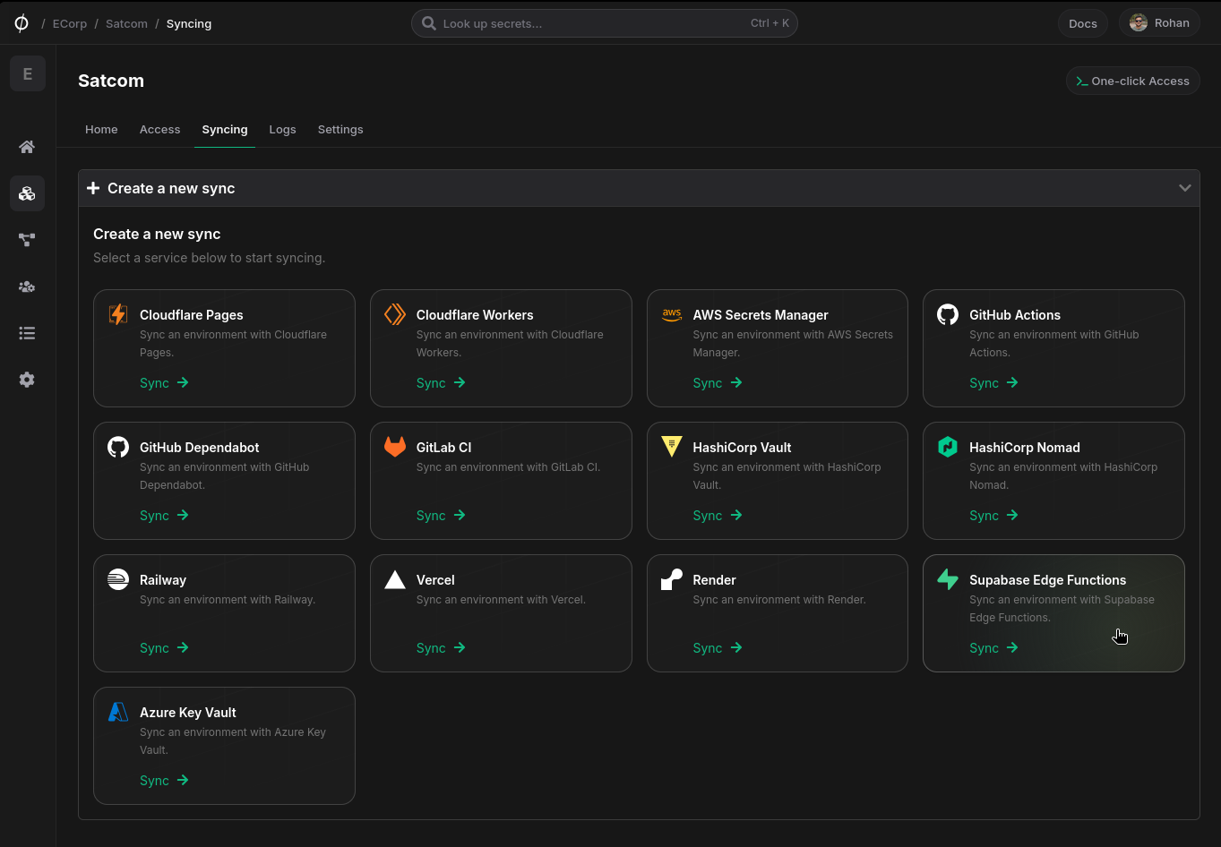This screenshot has height=847, width=1221.
Task: Click the 'Railway' card title
Action: pyautogui.click(x=163, y=580)
